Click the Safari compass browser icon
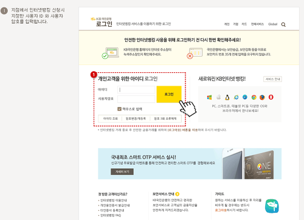Screen dimensions: 304x220 coord(245,97)
